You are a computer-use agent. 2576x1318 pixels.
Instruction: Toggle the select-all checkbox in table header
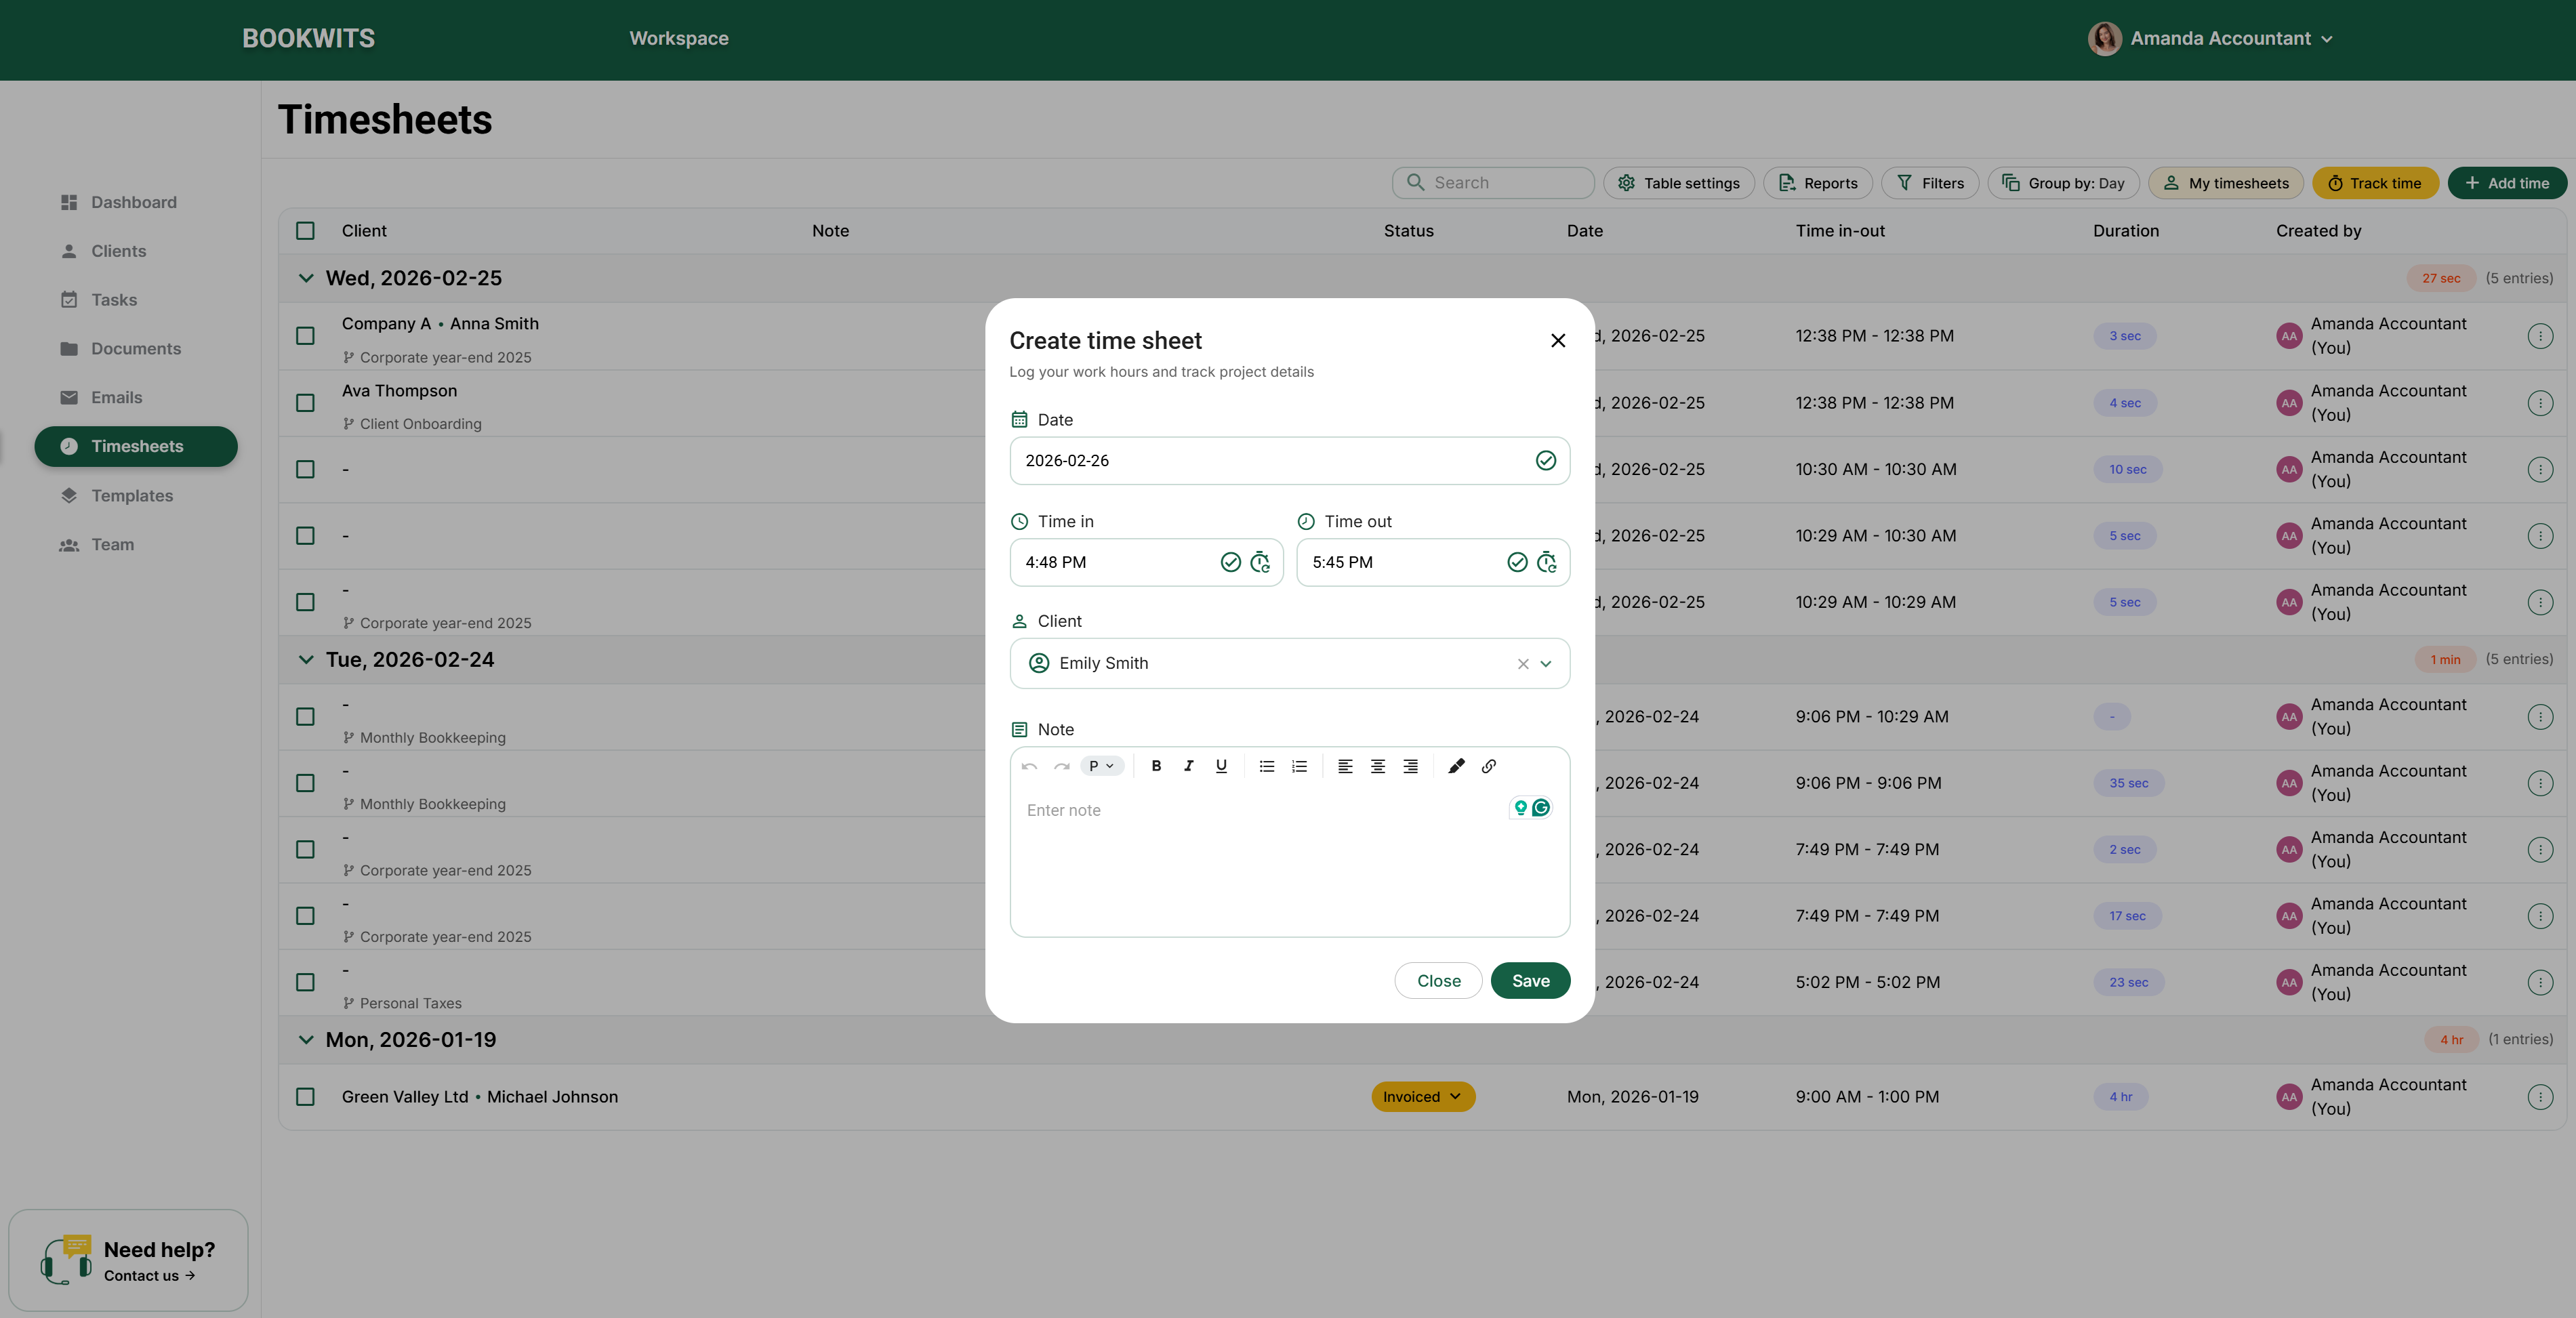pyautogui.click(x=305, y=231)
